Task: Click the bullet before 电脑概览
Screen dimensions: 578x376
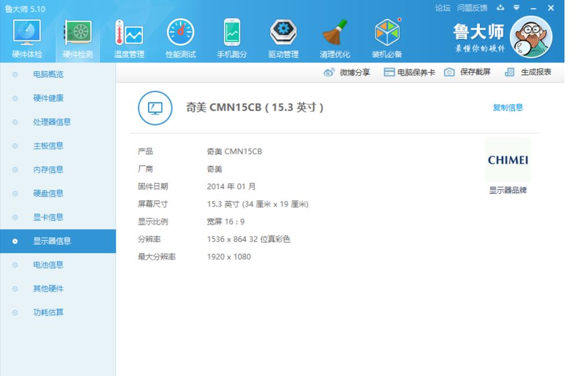Action: tap(15, 75)
